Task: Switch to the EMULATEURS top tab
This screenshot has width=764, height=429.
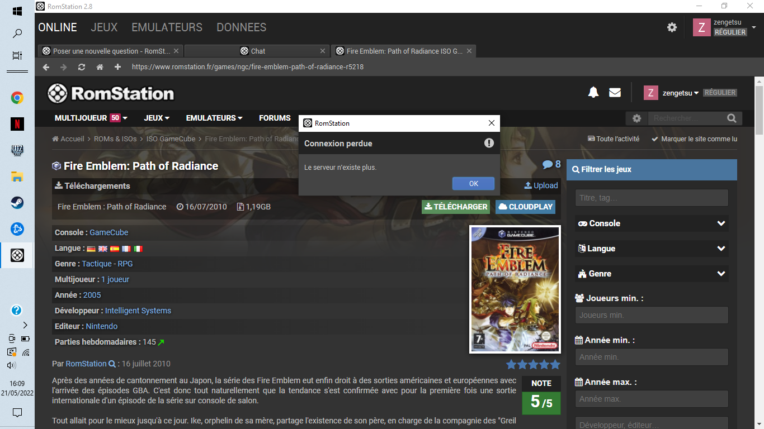Action: (167, 27)
